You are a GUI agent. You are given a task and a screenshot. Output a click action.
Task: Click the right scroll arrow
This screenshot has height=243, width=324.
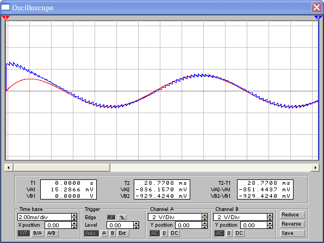[315, 167]
